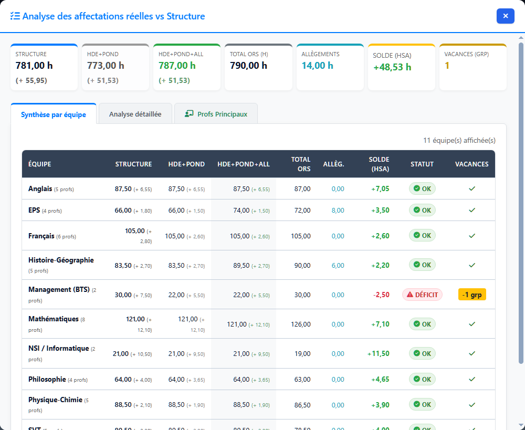This screenshot has width=525, height=430.
Task: Click the vacances checkmark in NSI / Informatique row
Action: tap(472, 354)
